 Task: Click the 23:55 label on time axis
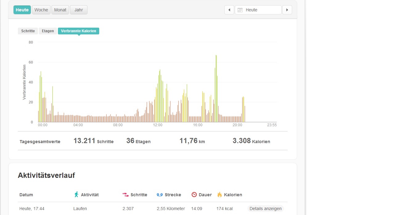[x=272, y=125]
